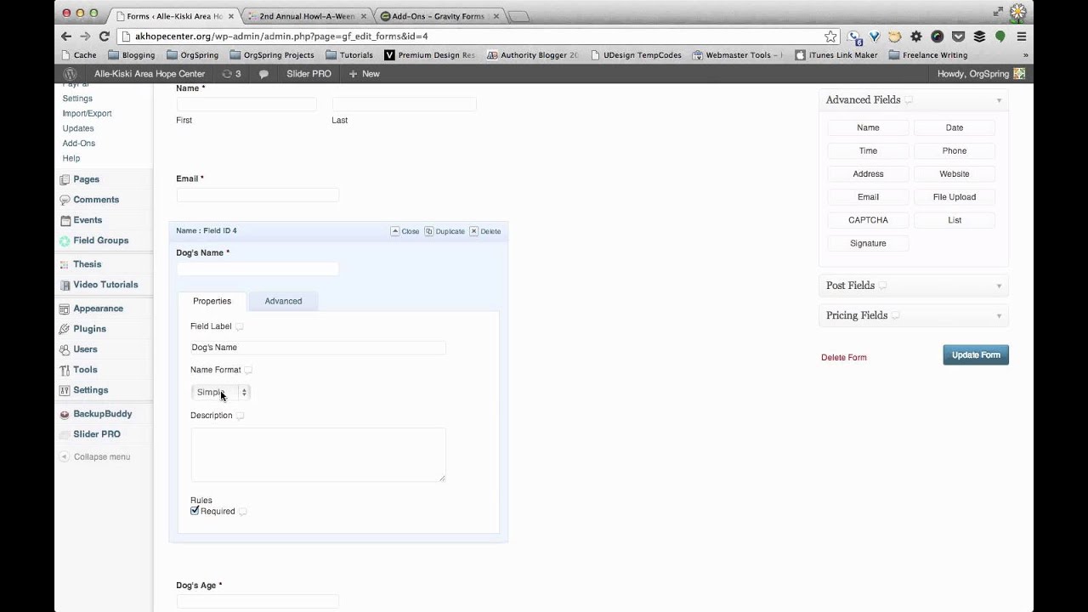This screenshot has width=1088, height=612.
Task: Click Add-Ons in the Forms submenu
Action: (79, 144)
